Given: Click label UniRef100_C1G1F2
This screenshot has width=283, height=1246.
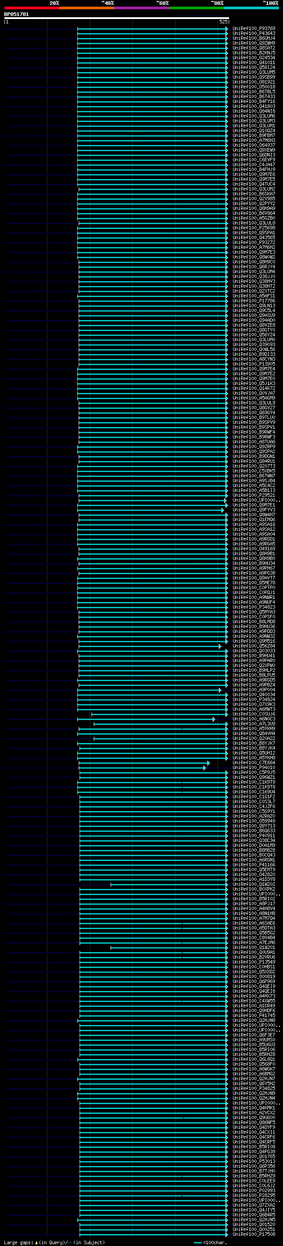Looking at the screenshot, I should [x=253, y=797].
